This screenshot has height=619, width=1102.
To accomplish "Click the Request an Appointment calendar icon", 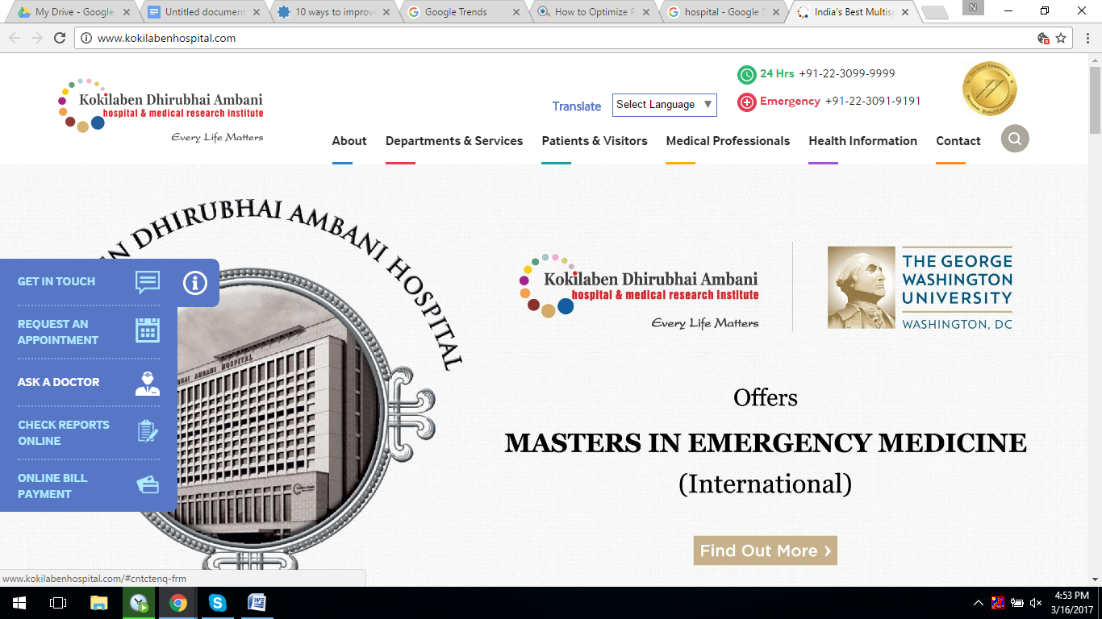I will 148,330.
